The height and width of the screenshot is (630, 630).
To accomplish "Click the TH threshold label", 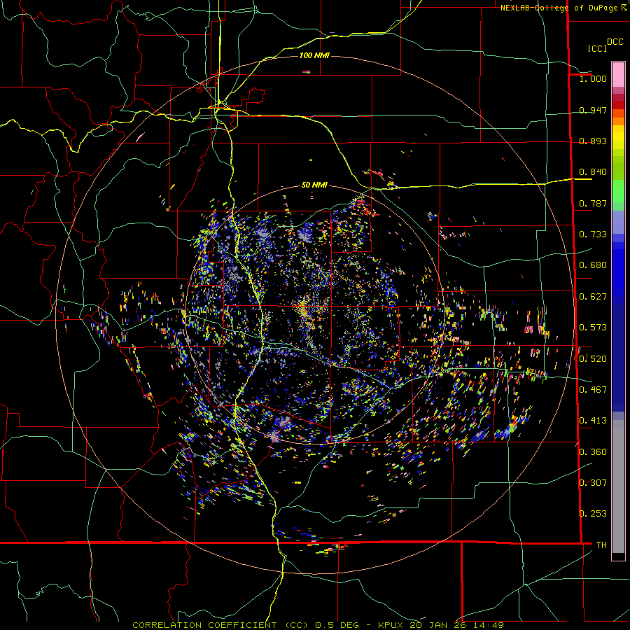I will pyautogui.click(x=601, y=545).
